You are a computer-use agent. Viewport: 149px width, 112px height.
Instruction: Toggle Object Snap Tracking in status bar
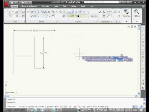pos(46,110)
